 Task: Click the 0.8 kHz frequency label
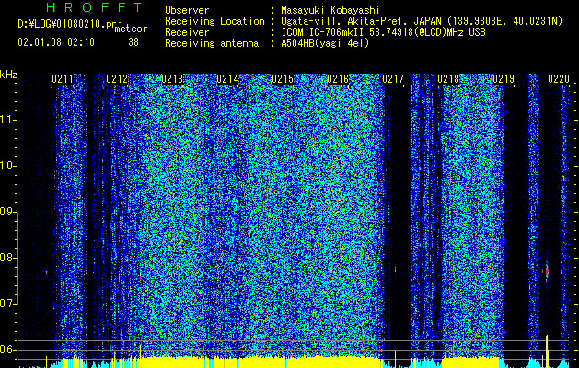coord(7,258)
